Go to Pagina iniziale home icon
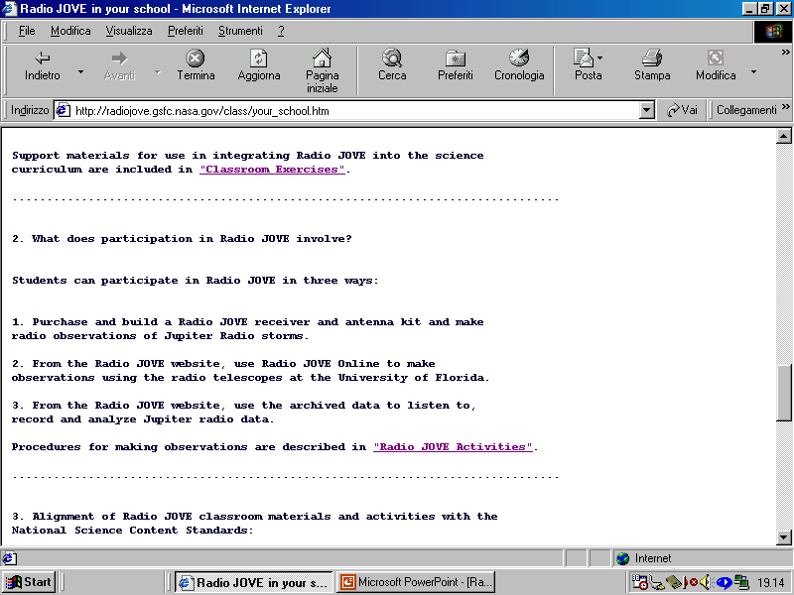The height and width of the screenshot is (595, 794). tap(322, 59)
